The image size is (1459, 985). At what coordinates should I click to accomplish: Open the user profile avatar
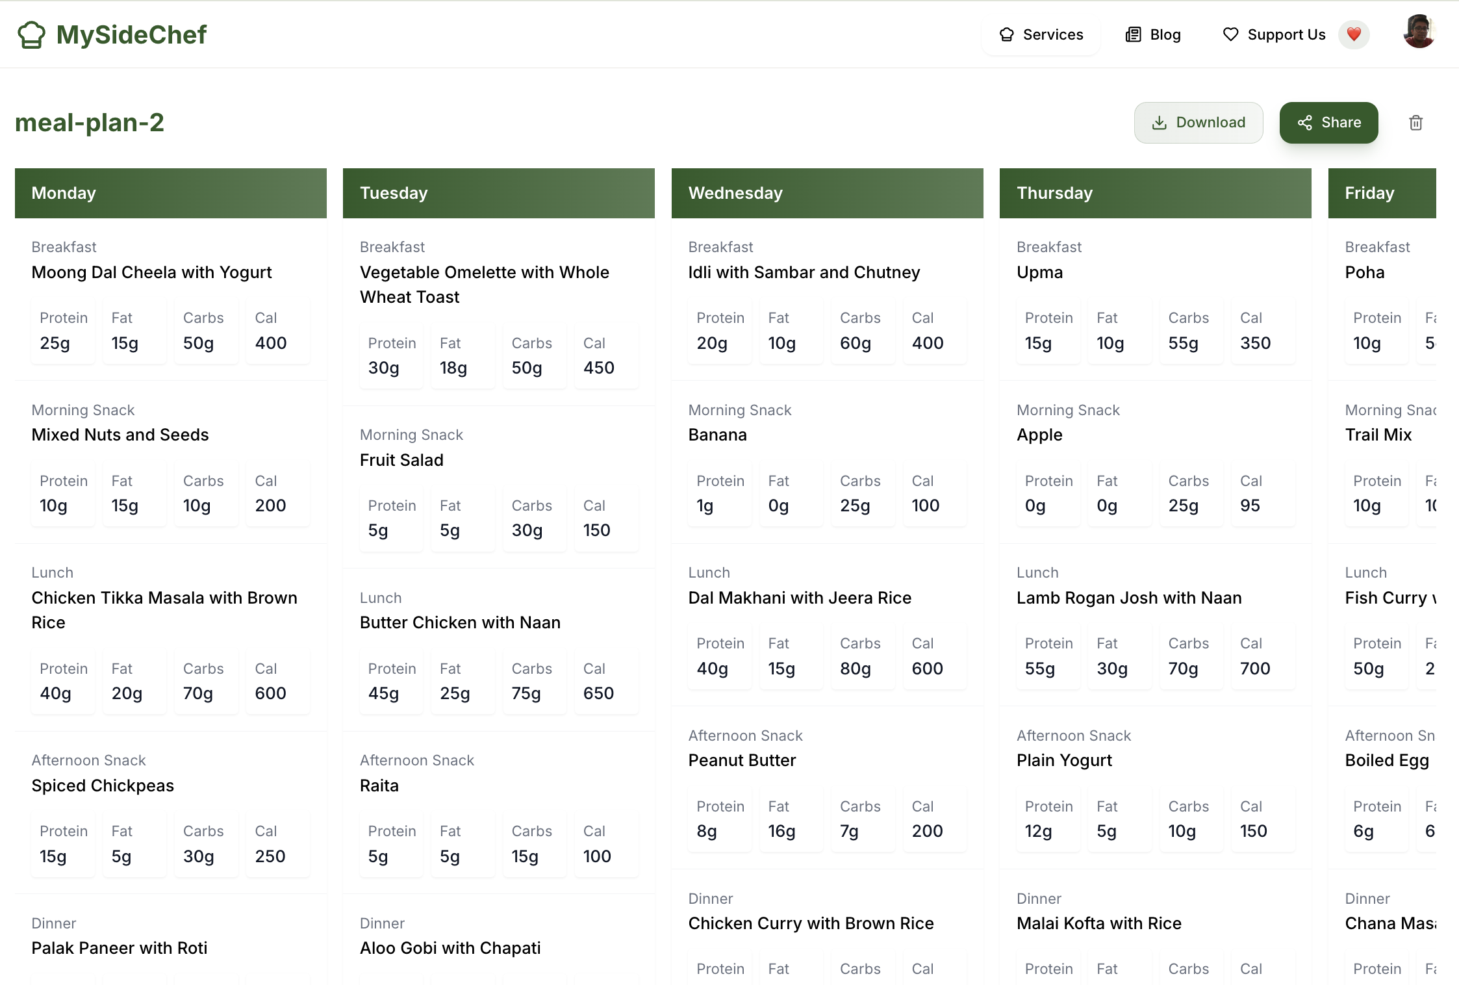(1419, 32)
